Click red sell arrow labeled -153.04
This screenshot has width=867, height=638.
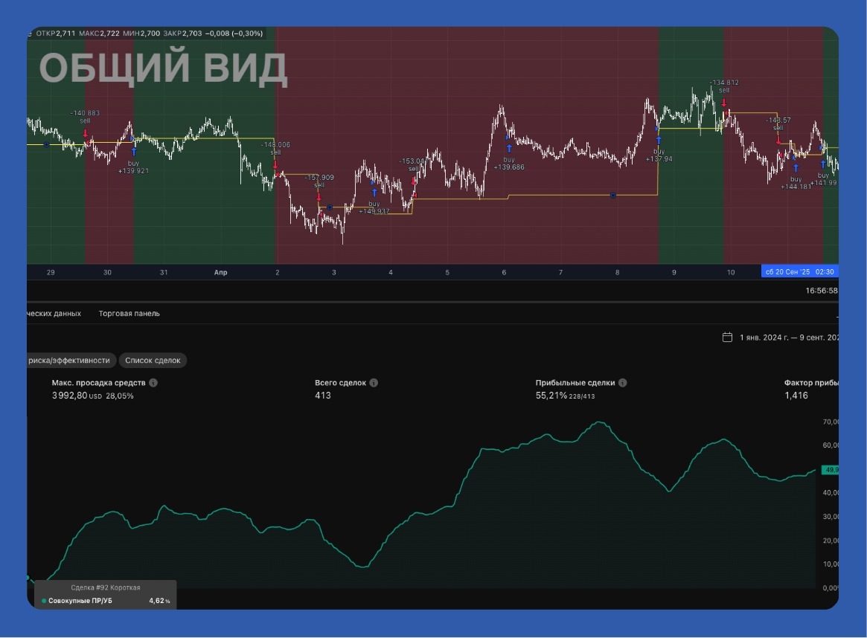414,181
